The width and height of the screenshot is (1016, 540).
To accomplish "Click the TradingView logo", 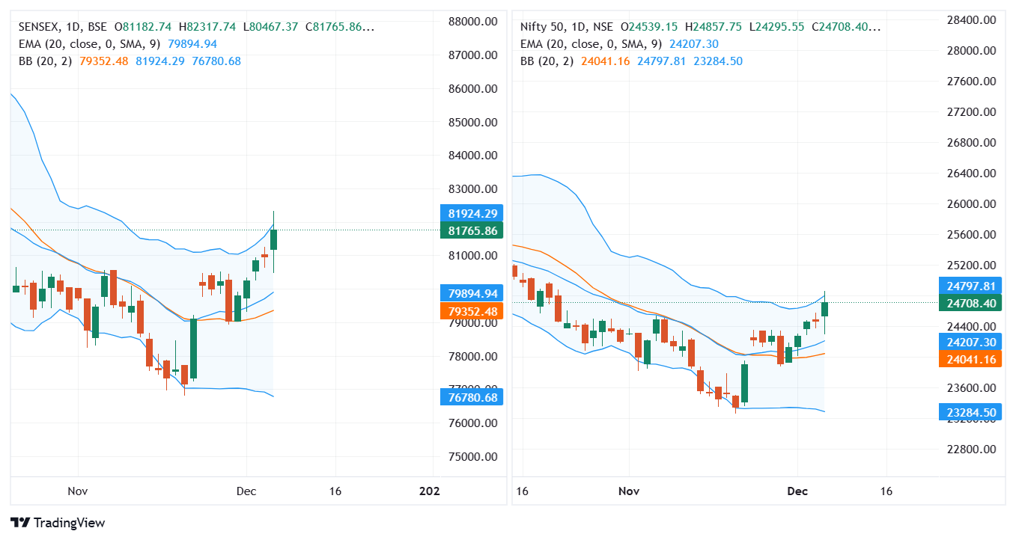I will click(x=58, y=523).
